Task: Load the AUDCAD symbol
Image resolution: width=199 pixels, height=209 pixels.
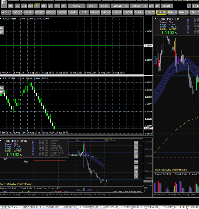Action: (6, 12)
